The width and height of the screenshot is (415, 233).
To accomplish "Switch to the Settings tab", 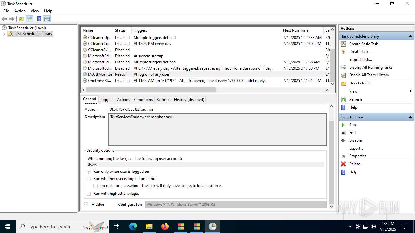I will tap(163, 100).
